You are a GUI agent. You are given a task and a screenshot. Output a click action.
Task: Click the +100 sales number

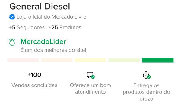point(34,75)
